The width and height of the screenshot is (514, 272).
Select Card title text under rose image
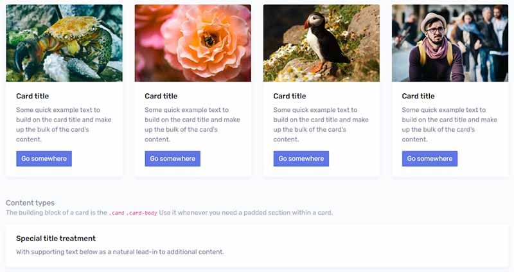pyautogui.click(x=161, y=96)
